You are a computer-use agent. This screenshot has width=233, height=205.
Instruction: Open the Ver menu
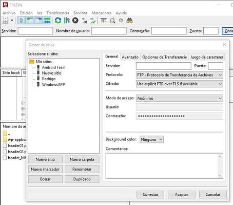40,13
